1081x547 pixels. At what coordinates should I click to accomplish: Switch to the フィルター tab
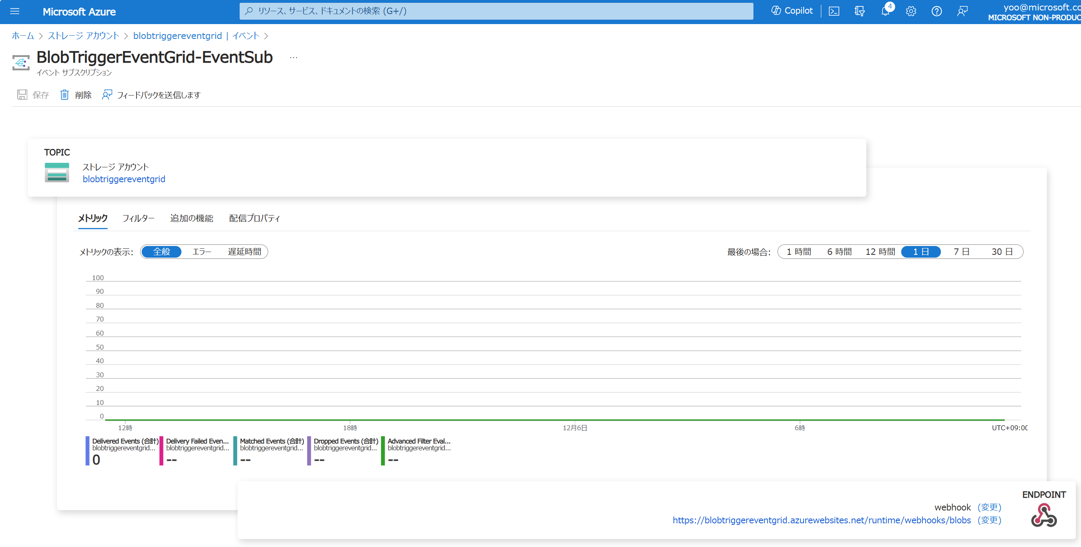click(138, 218)
